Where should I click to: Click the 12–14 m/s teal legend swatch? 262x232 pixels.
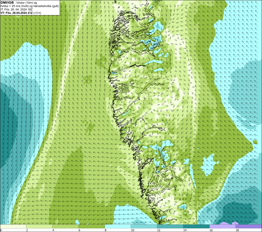170,226
